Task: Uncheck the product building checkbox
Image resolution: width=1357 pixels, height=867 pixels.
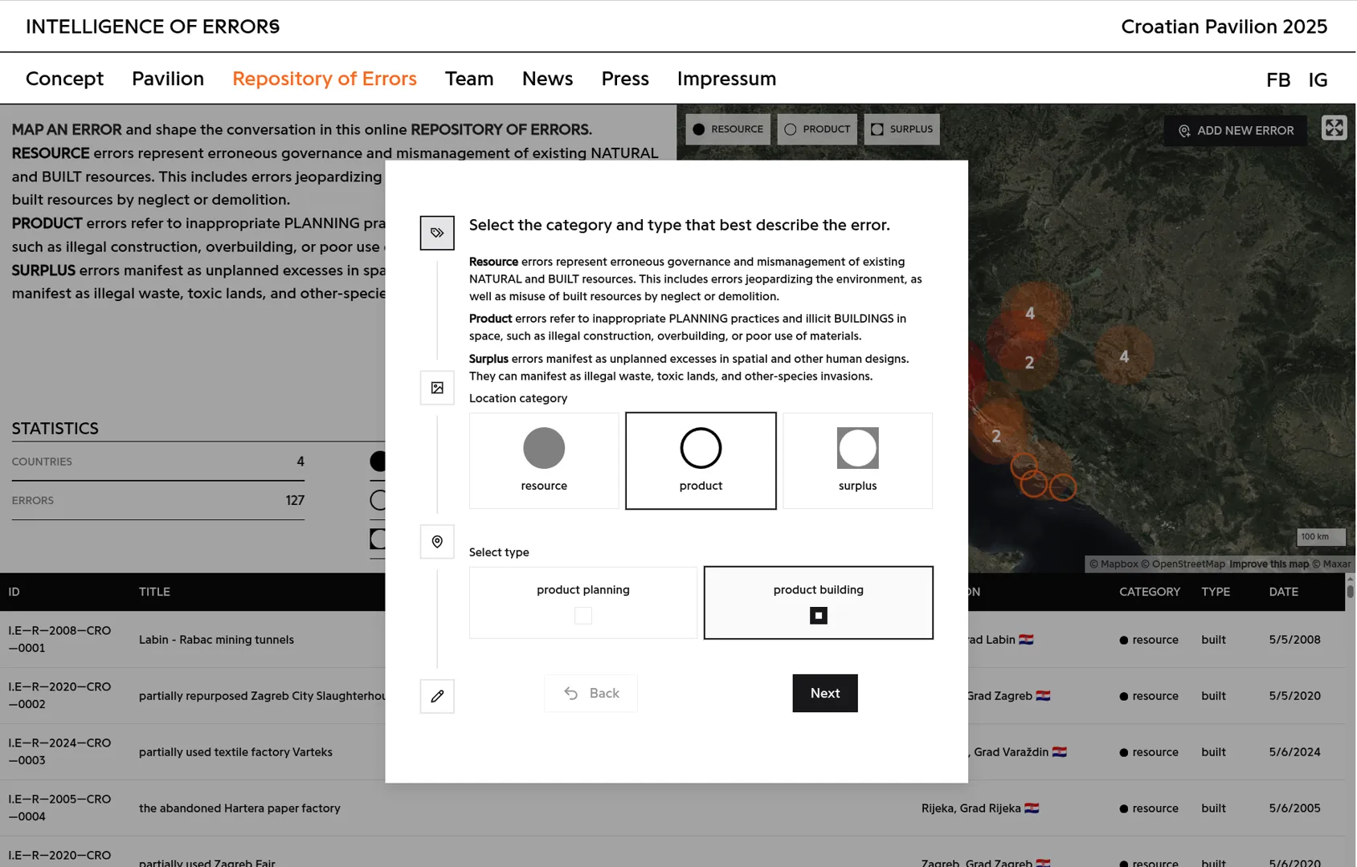Action: (818, 616)
